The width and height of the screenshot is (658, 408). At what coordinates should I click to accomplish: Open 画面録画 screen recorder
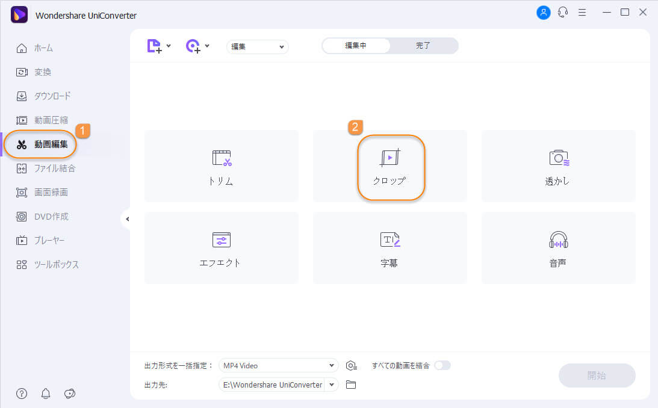tap(42, 193)
